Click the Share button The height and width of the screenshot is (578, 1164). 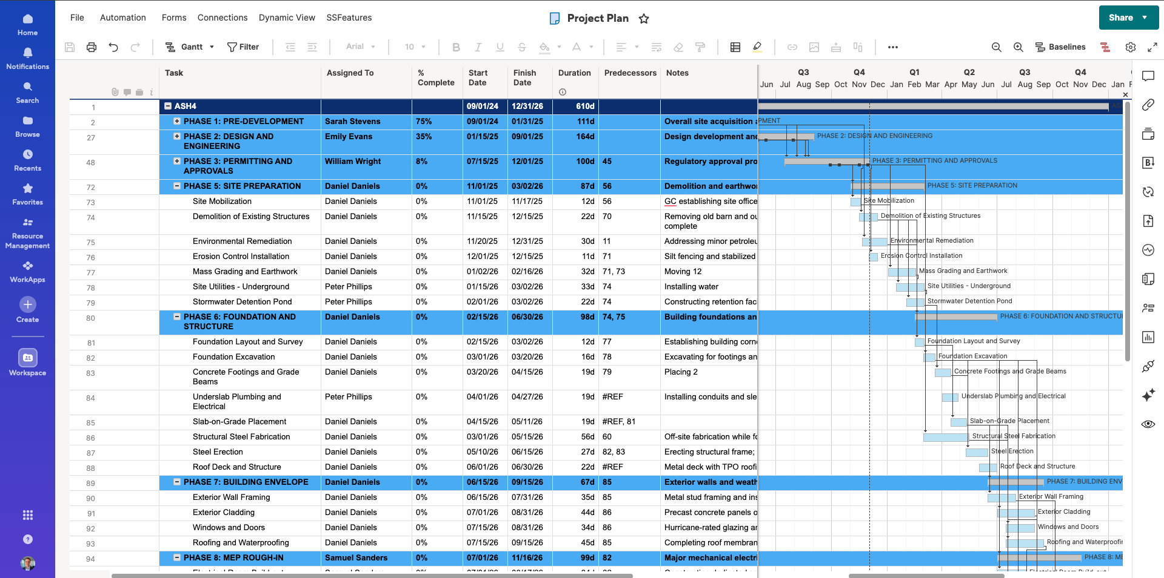[1121, 18]
